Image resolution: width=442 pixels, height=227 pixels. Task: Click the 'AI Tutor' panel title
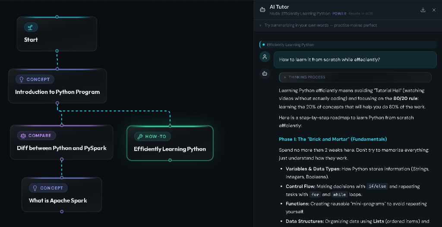(279, 7)
